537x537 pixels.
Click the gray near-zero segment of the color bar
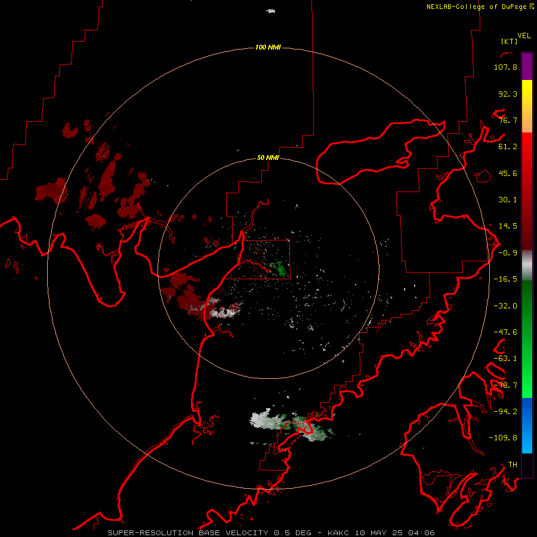[x=527, y=264]
